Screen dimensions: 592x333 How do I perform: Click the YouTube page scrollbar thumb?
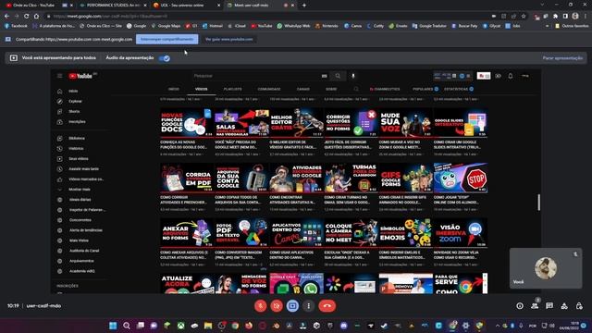point(538,203)
